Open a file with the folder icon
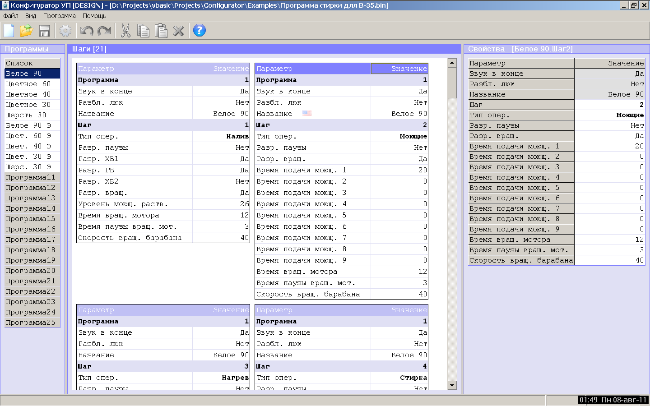 point(26,31)
